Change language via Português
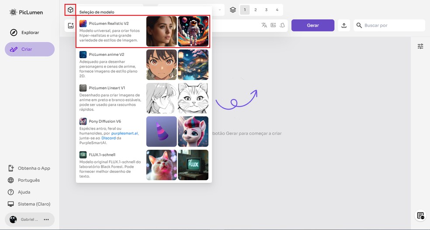 click(30, 180)
